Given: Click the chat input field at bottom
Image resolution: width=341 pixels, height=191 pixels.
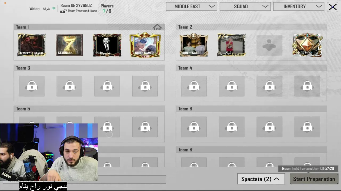Looking at the screenshot, I should coord(132,180).
